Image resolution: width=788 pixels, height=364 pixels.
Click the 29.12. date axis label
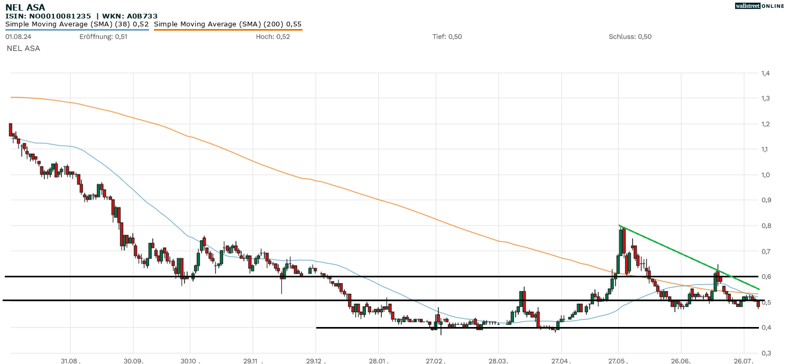316,360
